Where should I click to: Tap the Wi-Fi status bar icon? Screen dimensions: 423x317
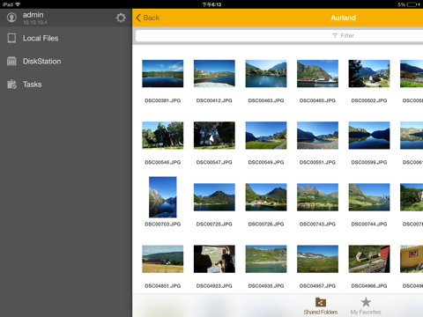point(18,4)
